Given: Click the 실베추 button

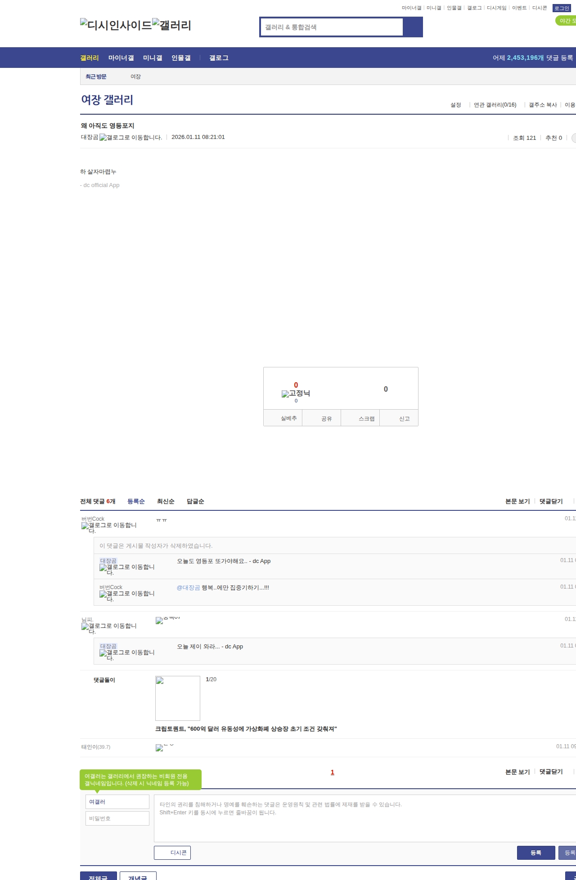Looking at the screenshot, I should 288,418.
